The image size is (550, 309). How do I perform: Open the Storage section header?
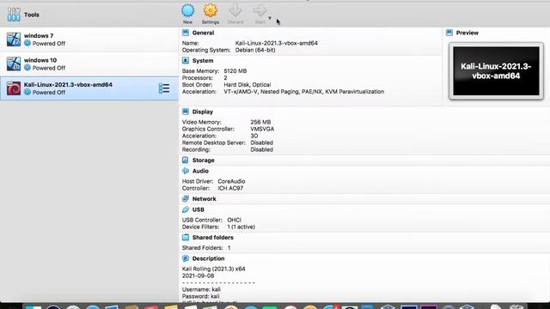[x=203, y=161]
